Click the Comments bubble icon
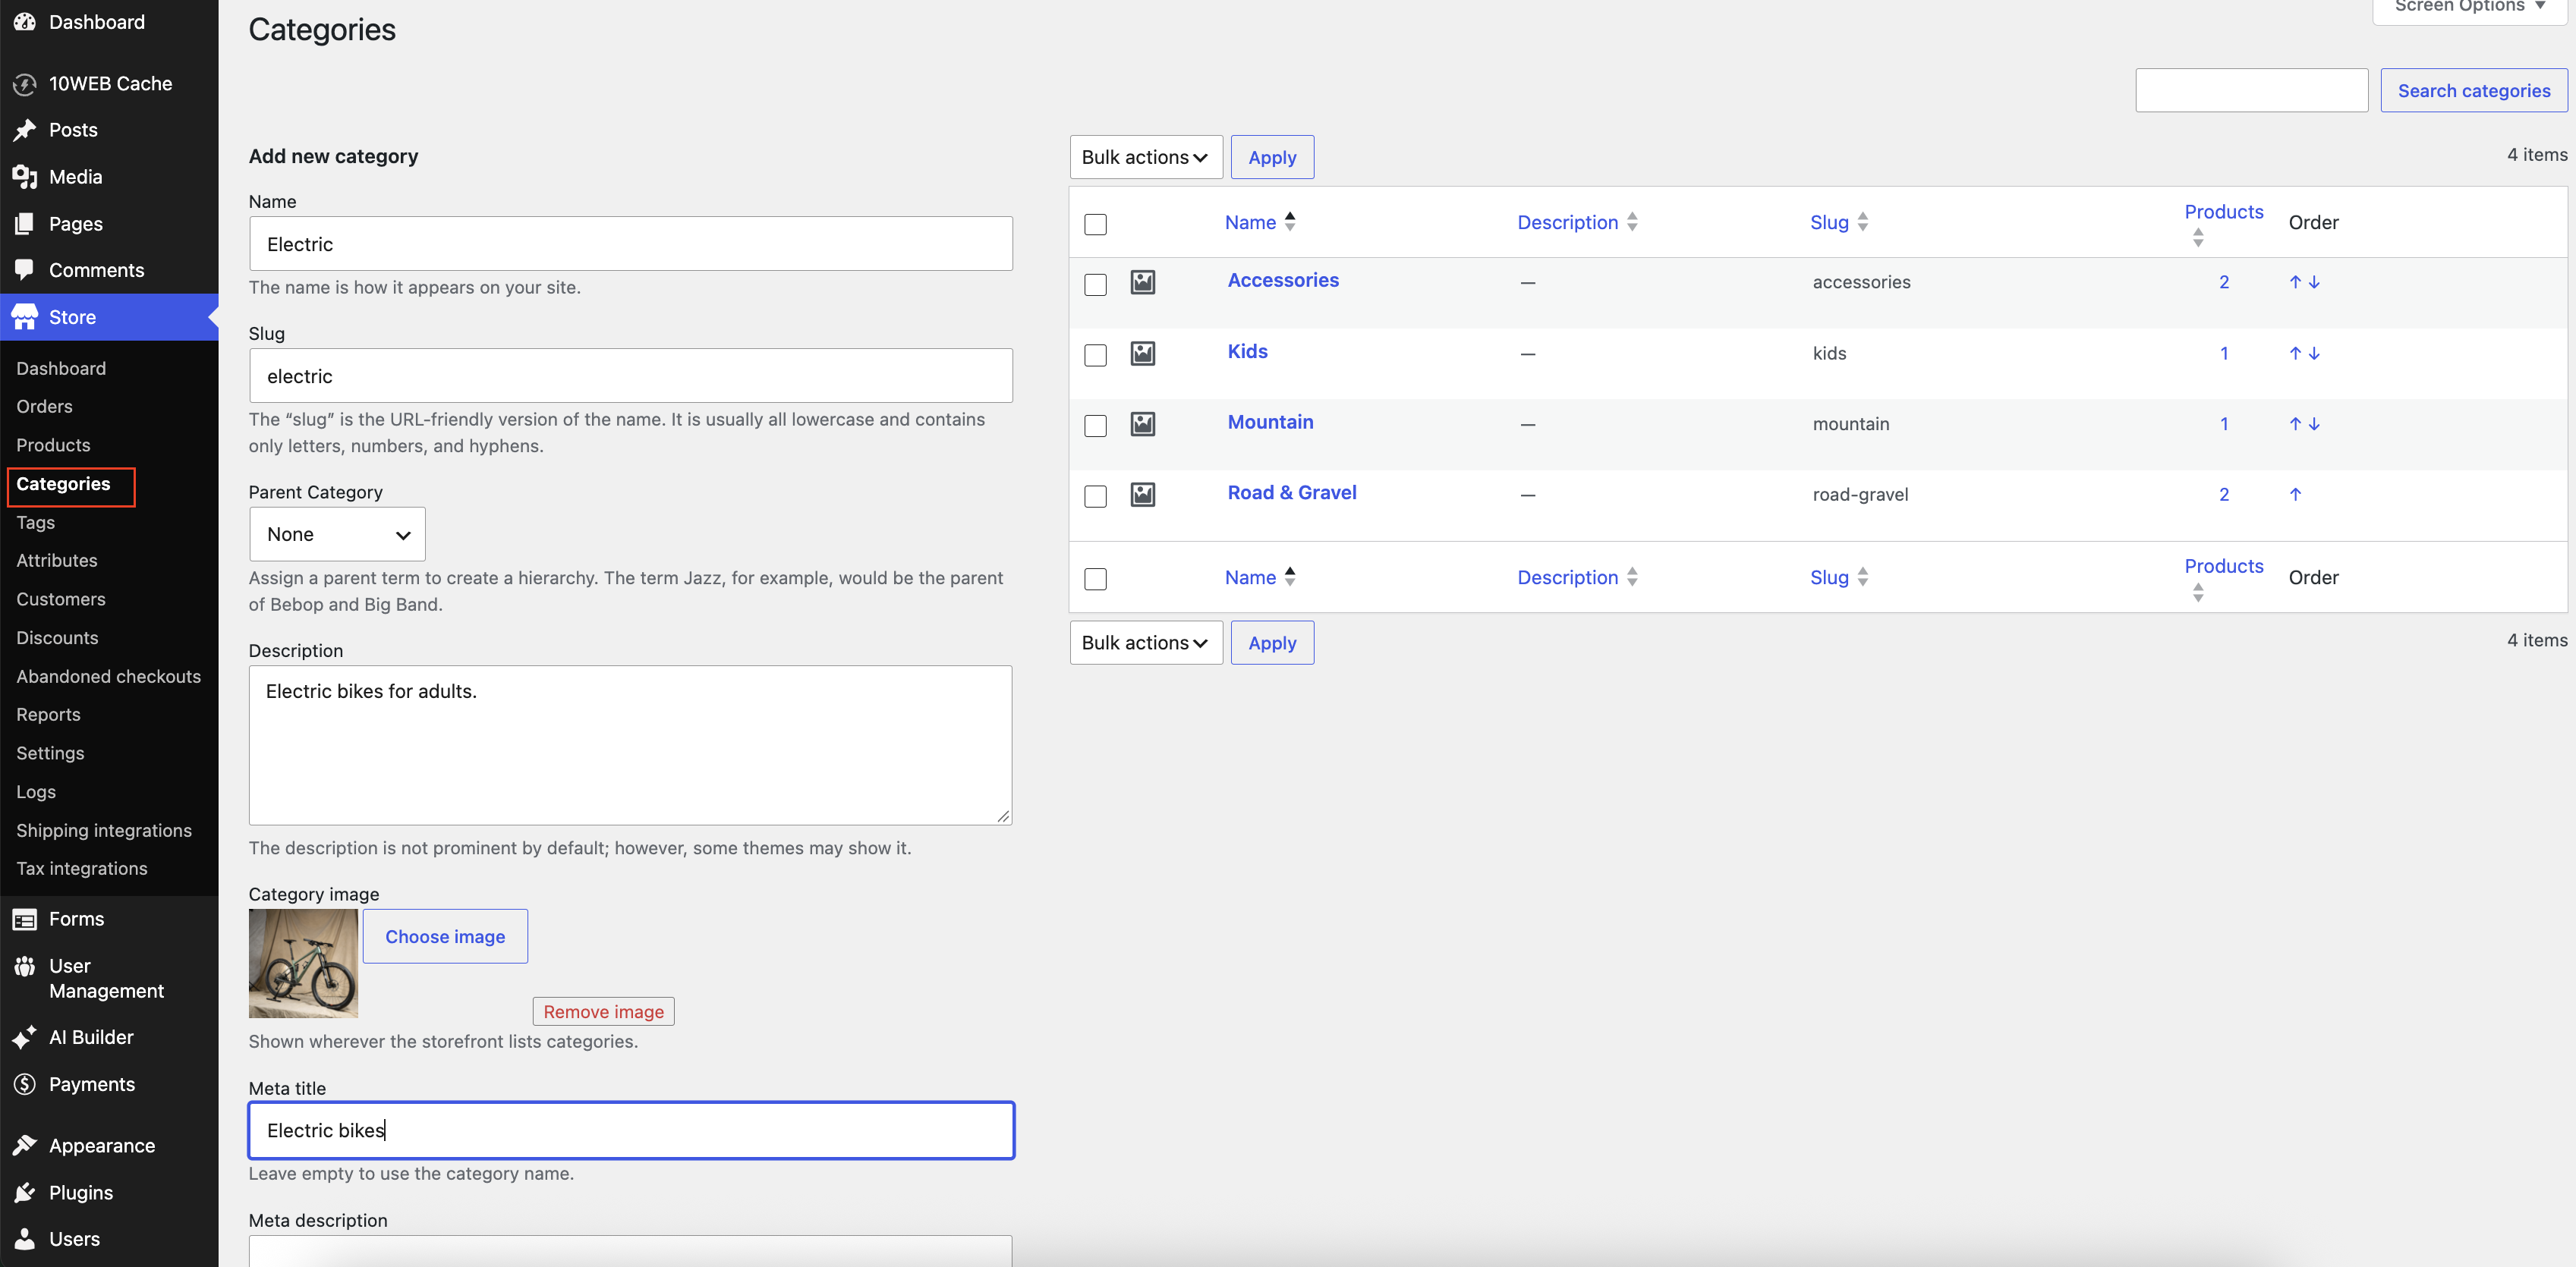This screenshot has height=1267, width=2576. pos(25,270)
